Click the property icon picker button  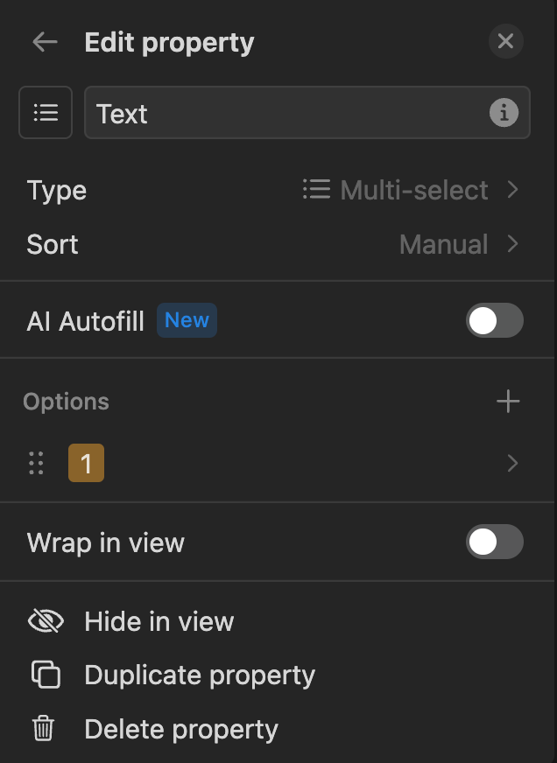46,113
